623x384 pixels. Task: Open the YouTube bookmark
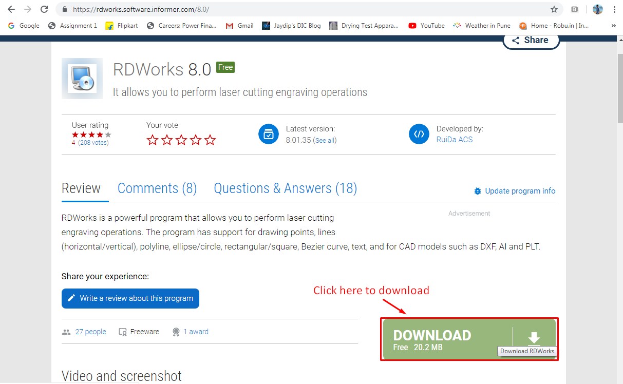tap(427, 26)
